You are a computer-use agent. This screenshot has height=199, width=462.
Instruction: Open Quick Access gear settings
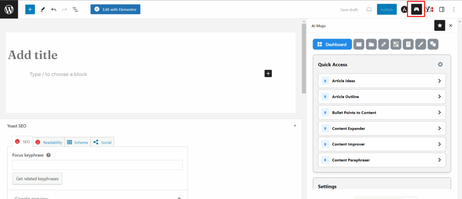tap(440, 64)
